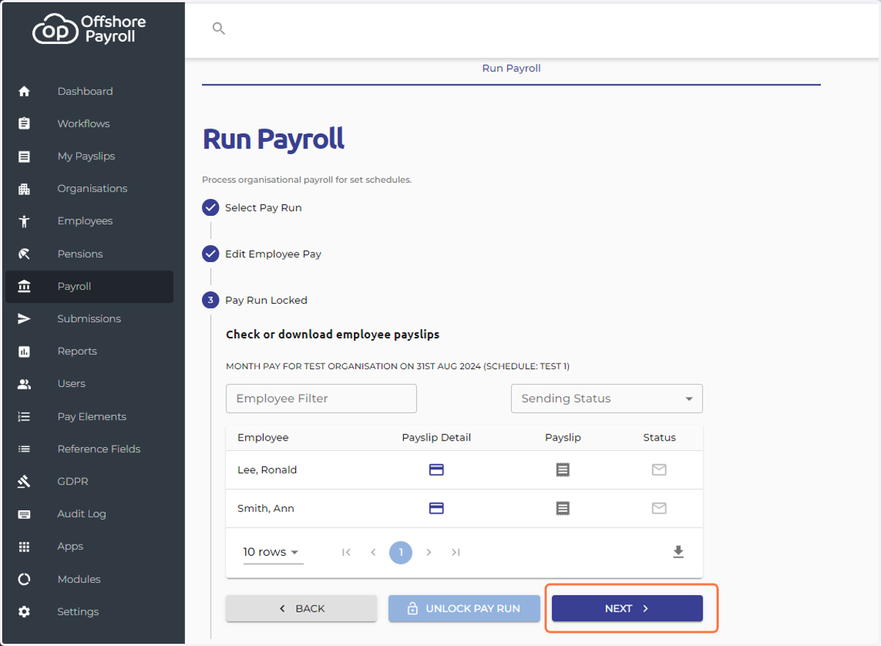Click envelope status icon for Smith, Ann
881x646 pixels.
659,508
